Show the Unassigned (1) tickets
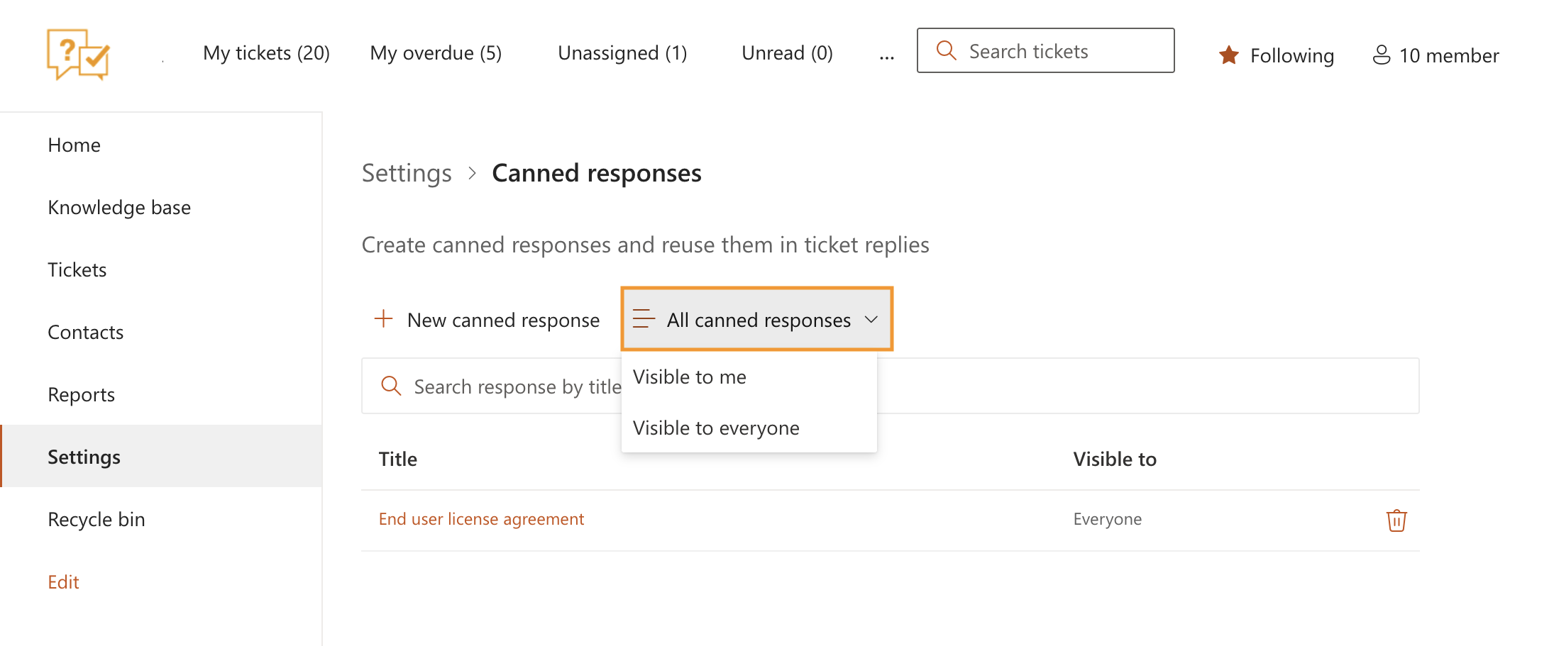Viewport: 1554px width, 646px height. click(x=622, y=53)
